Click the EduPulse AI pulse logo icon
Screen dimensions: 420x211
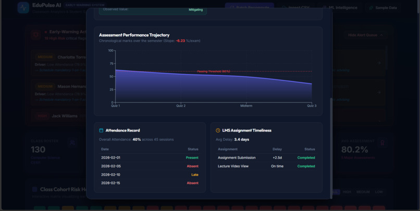(x=23, y=8)
